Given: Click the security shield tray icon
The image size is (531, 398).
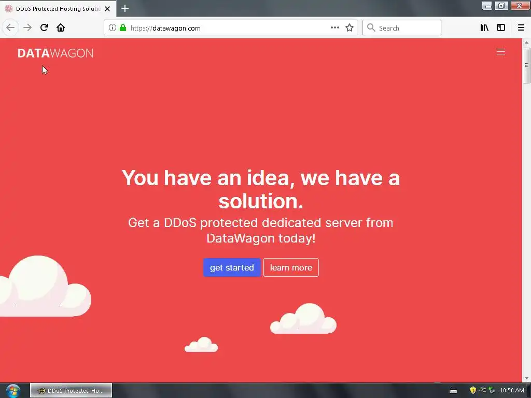Looking at the screenshot, I should 473,390.
